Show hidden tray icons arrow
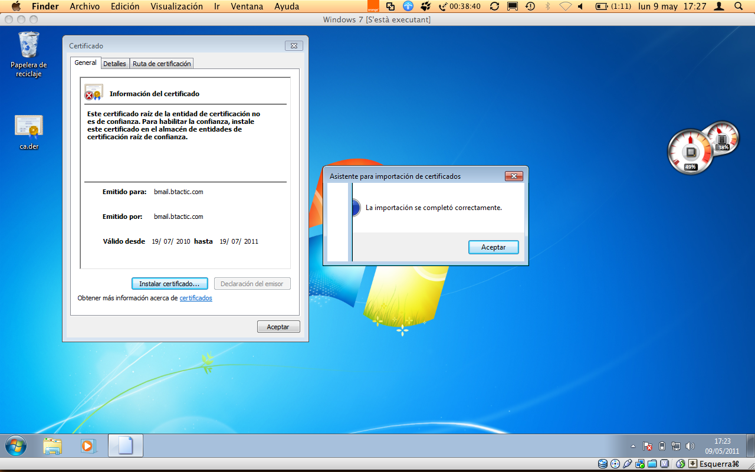 633,446
